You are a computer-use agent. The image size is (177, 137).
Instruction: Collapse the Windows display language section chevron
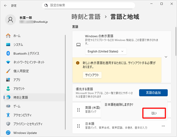(166, 57)
